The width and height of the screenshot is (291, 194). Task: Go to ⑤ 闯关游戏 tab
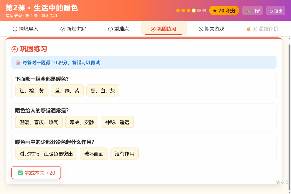[212, 29]
